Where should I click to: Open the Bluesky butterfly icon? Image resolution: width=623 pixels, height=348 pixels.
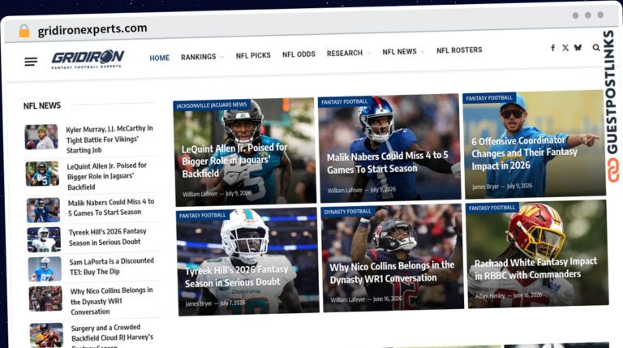578,47
